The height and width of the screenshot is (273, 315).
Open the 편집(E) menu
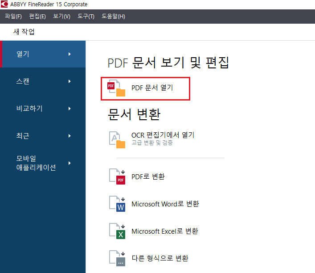point(37,17)
